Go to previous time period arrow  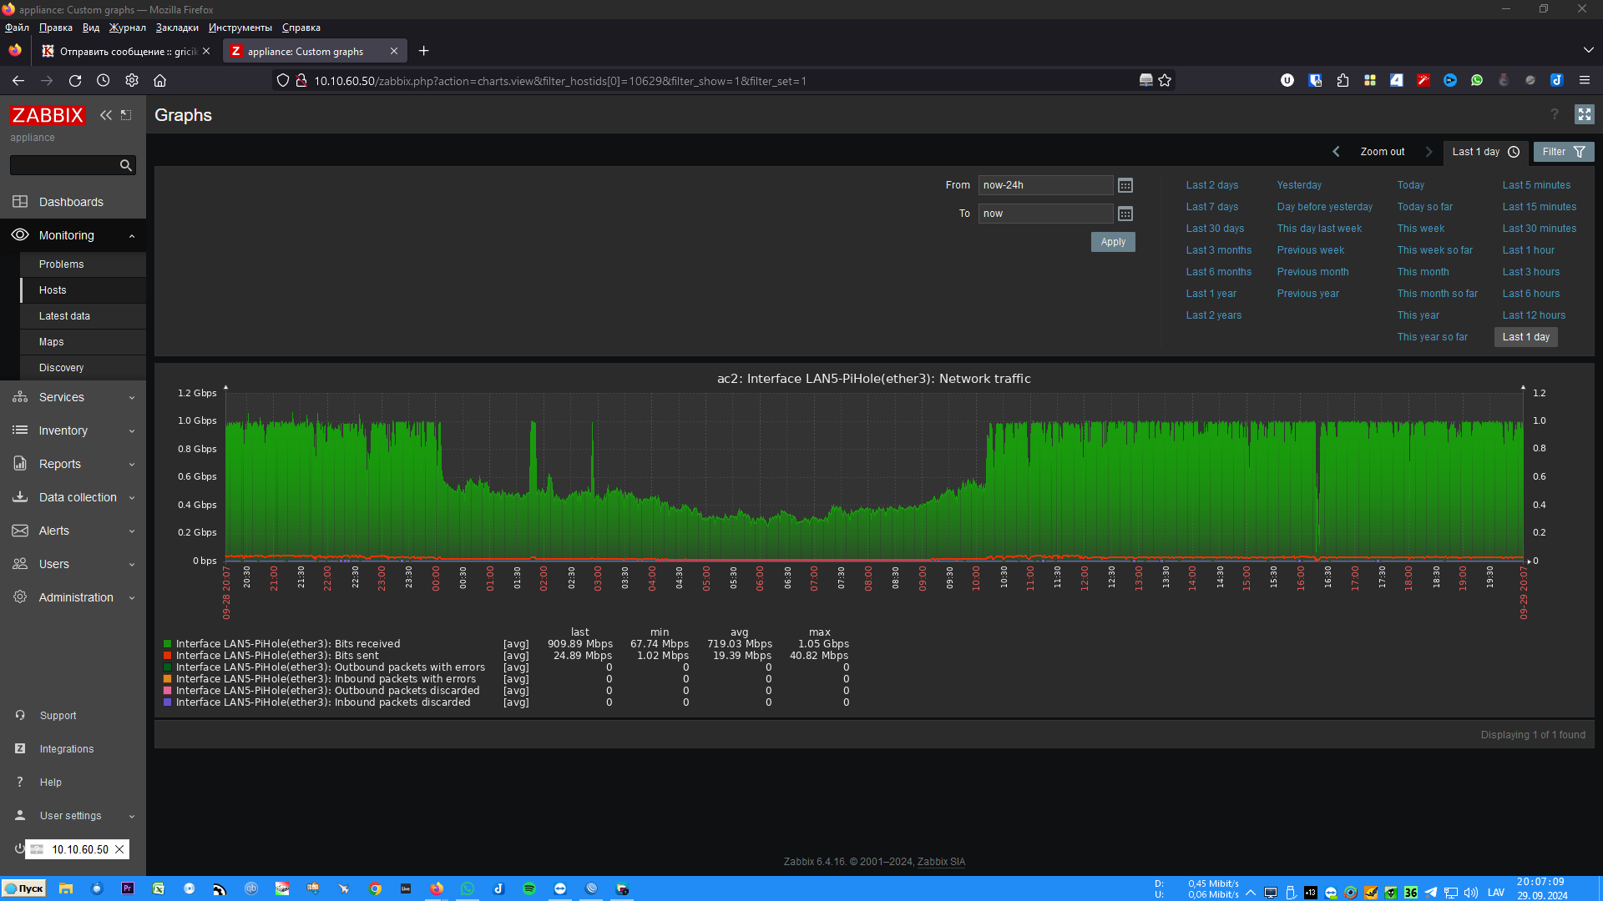(1336, 152)
